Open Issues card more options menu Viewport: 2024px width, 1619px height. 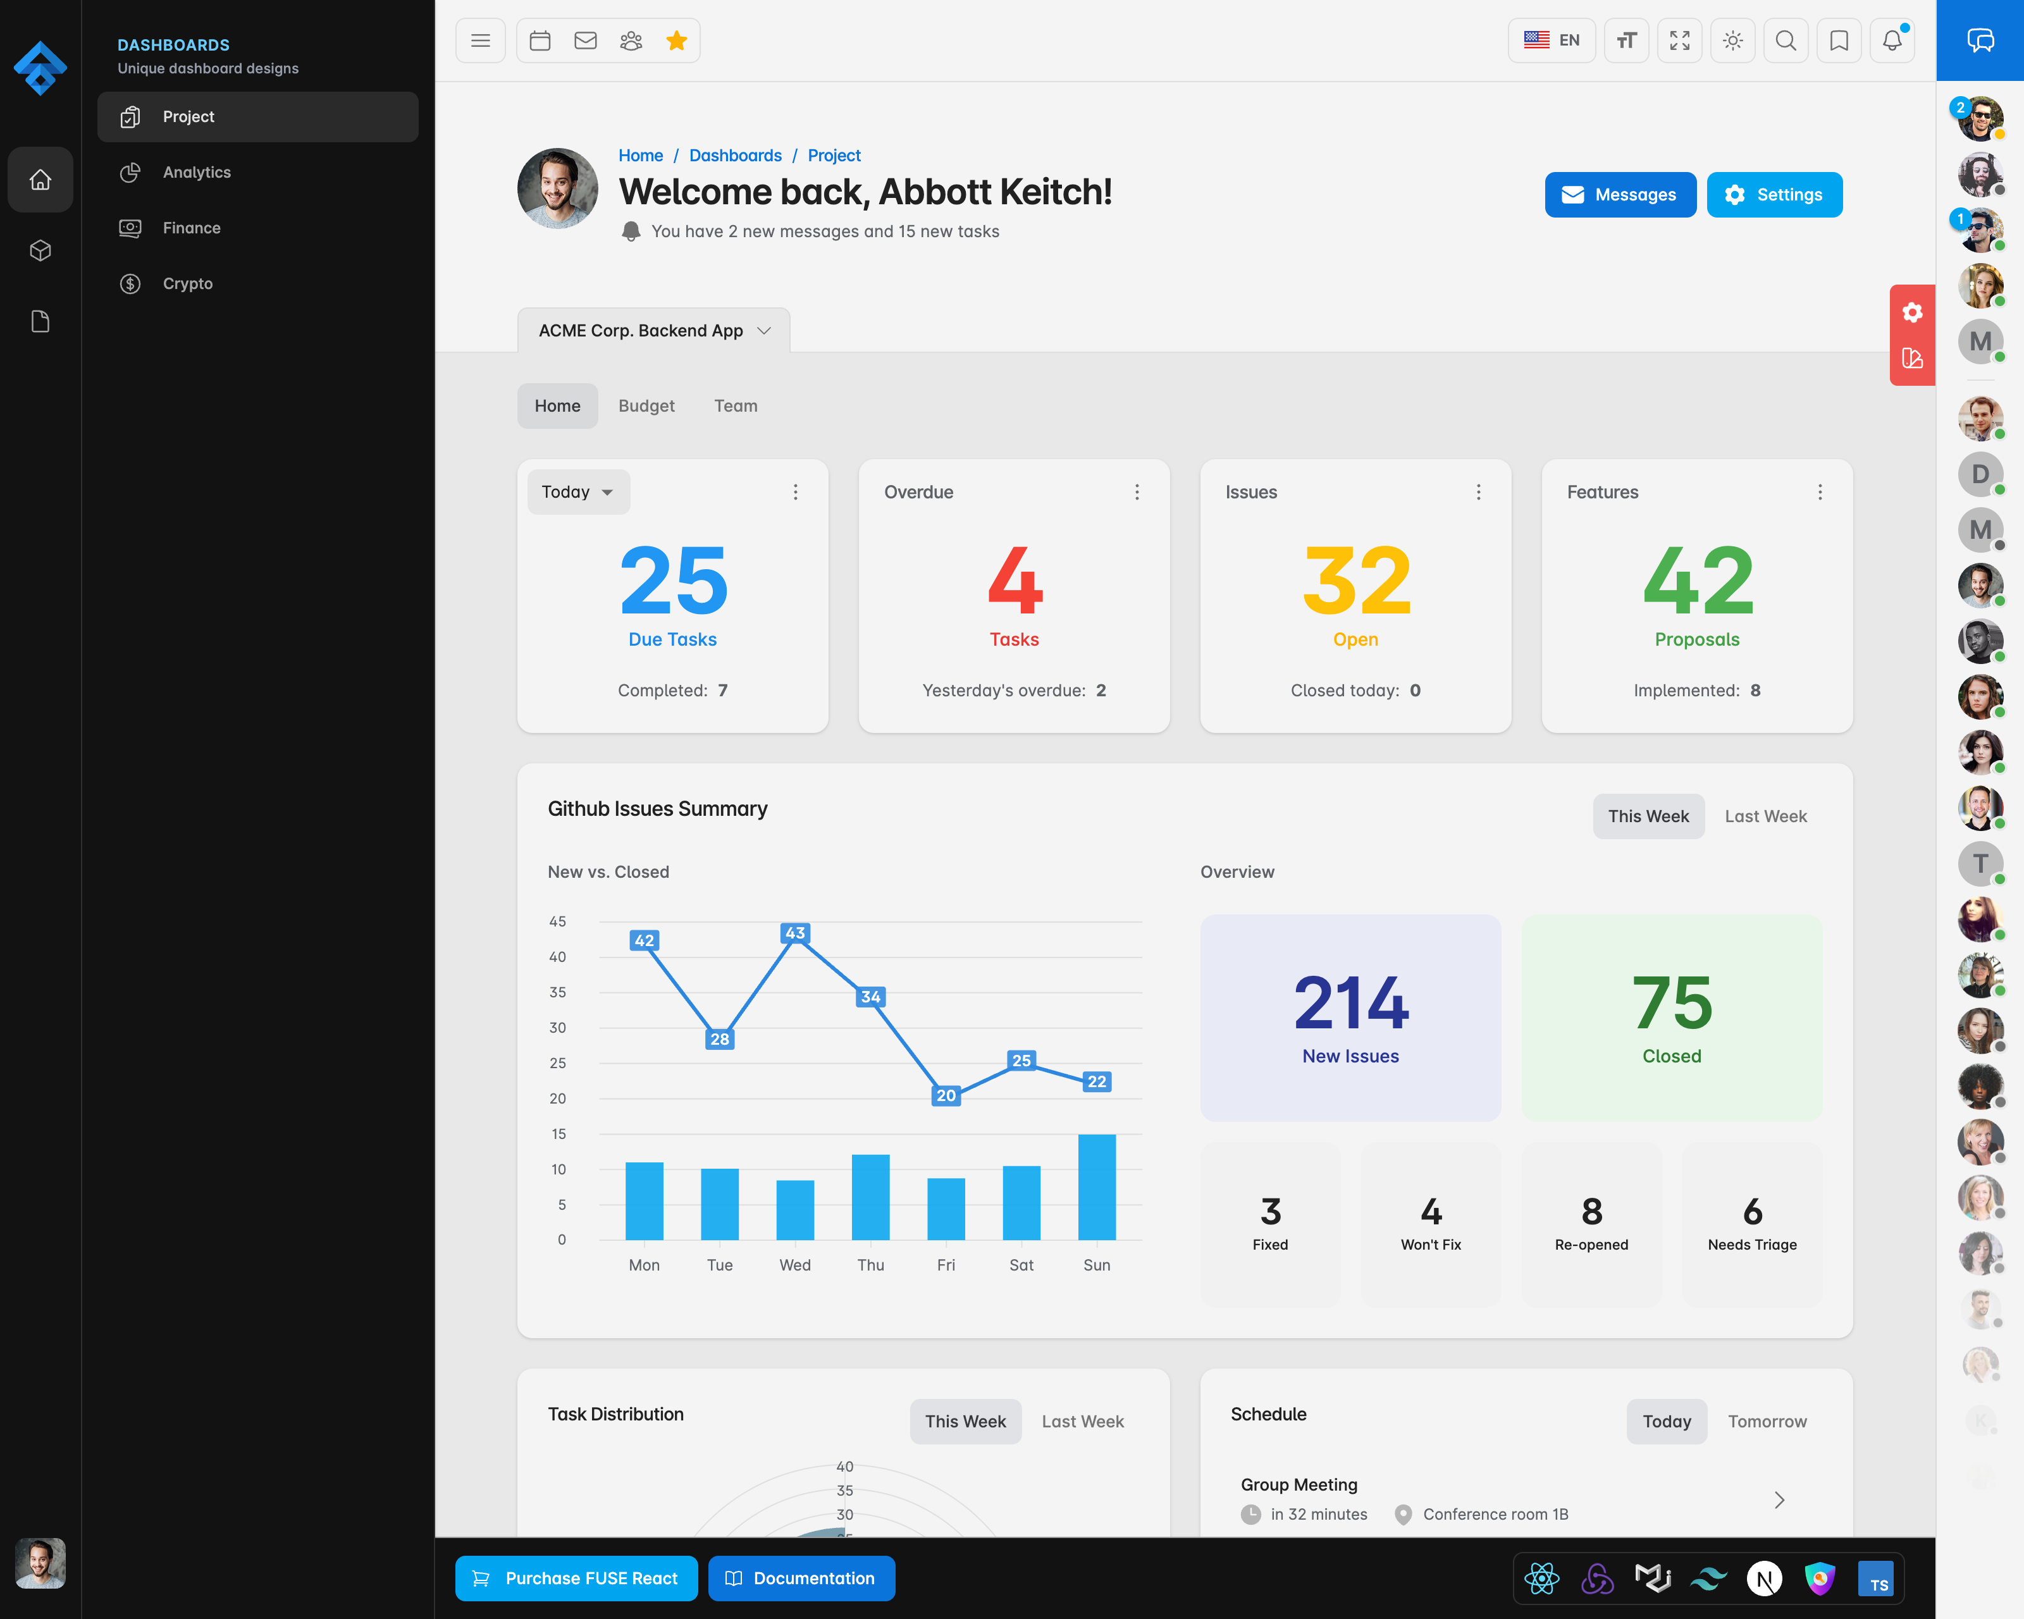tap(1479, 492)
